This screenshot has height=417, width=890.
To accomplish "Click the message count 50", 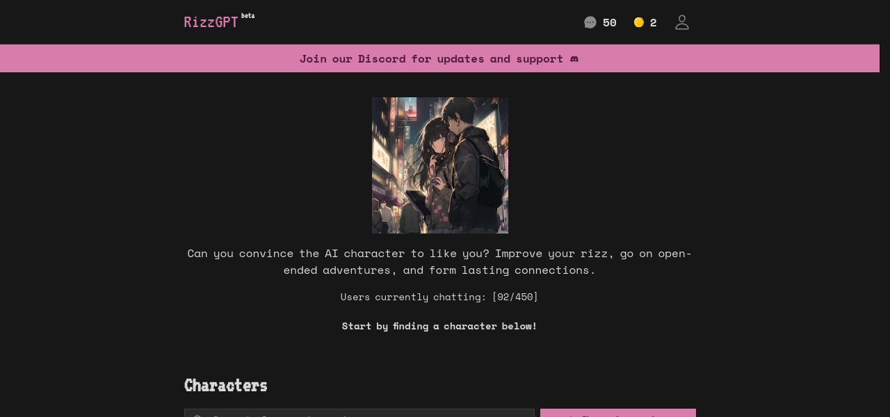I will tap(609, 23).
